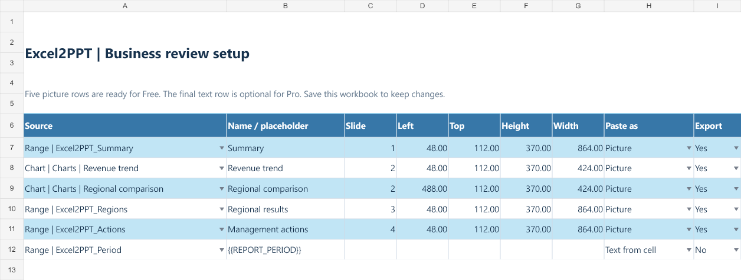
Task: Click the 'Five picture rows are ready' note
Action: (x=235, y=94)
